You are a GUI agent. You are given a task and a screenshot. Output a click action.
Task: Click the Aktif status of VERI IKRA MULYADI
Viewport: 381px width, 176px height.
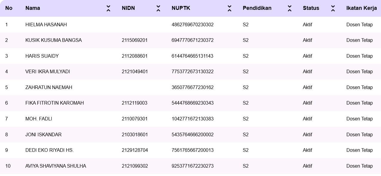[x=307, y=71]
